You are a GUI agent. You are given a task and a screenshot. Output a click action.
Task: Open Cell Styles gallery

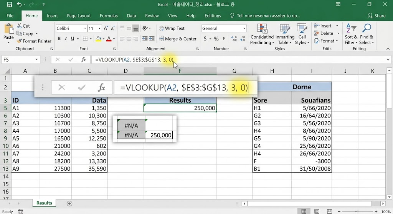click(302, 34)
